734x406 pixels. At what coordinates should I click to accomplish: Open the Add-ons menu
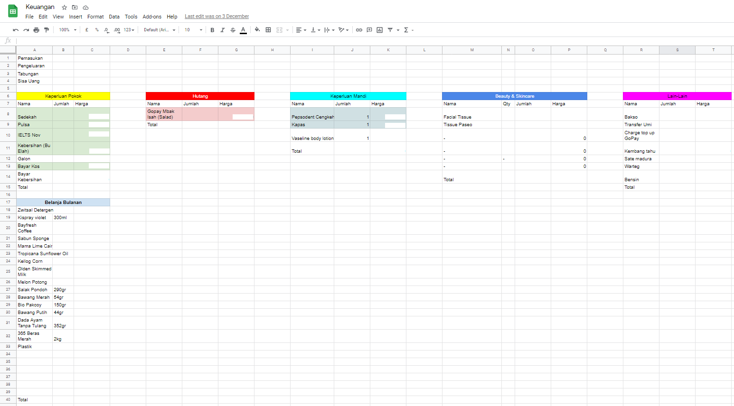(x=152, y=17)
